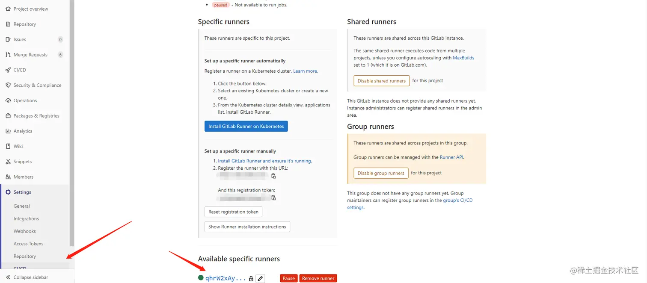The height and width of the screenshot is (283, 647).
Task: Click the Project overview home icon
Action: (x=8, y=9)
